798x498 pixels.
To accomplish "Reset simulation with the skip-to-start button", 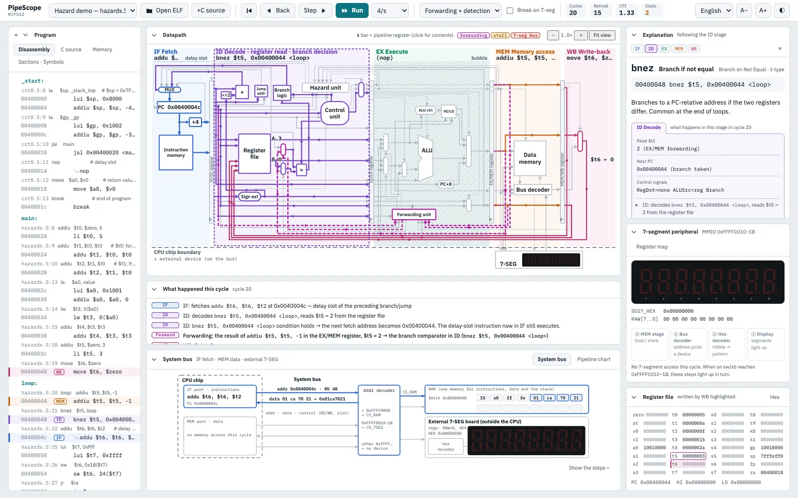I will 249,10.
